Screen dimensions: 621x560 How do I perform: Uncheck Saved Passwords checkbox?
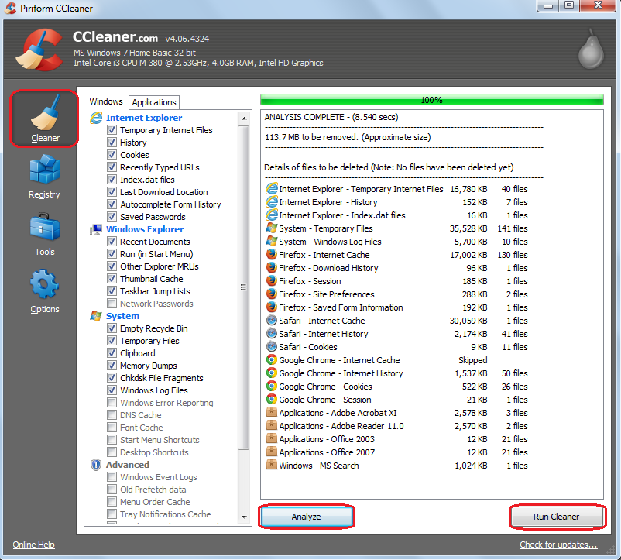pyautogui.click(x=112, y=217)
